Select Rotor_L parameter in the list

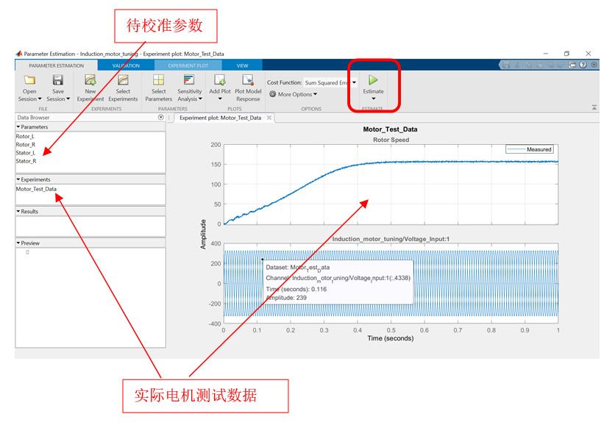(x=25, y=137)
